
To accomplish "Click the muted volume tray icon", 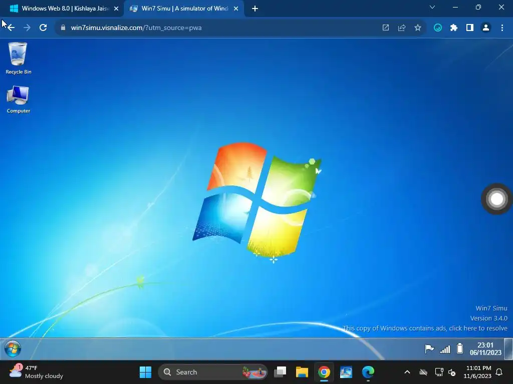I will 452,372.
